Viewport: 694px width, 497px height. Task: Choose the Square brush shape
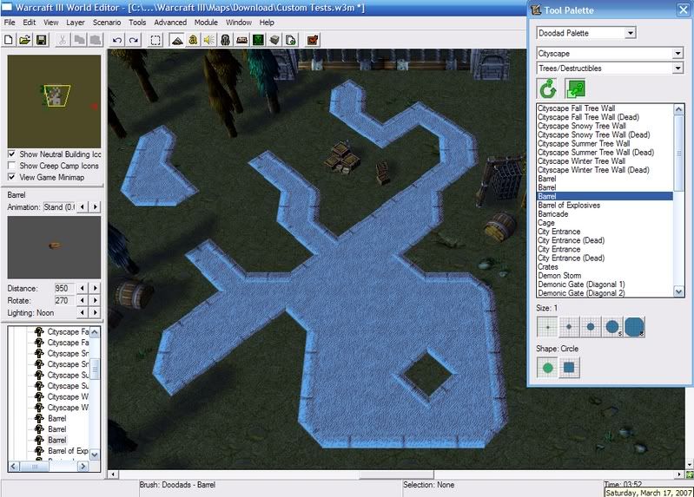(569, 368)
